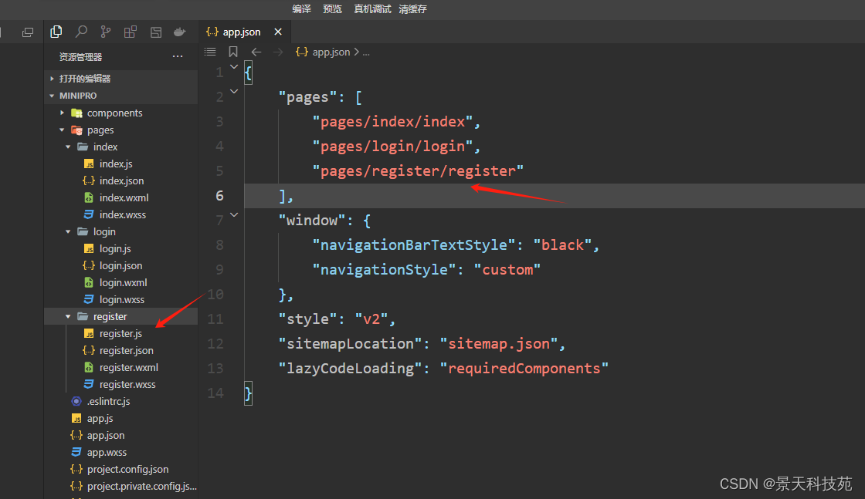Open the Extensions blocks icon

point(131,32)
